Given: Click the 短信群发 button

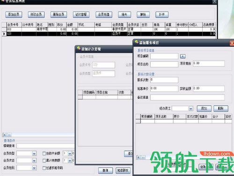Looking at the screenshot, I should [123, 170].
